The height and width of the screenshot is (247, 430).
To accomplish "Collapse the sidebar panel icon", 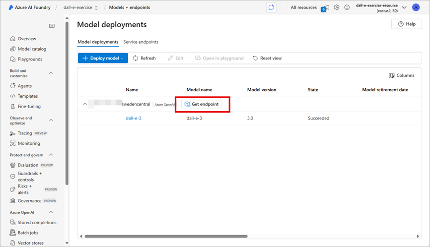I will coord(52,26).
